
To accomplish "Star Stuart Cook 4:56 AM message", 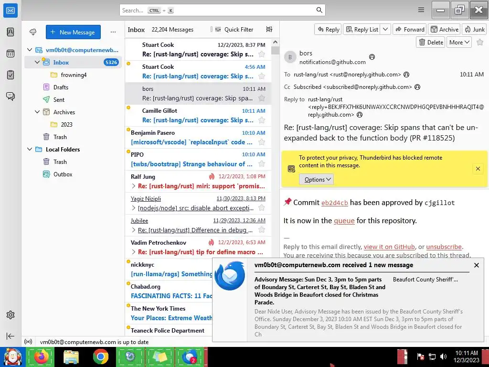I will tap(262, 76).
